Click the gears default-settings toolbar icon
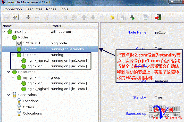The height and width of the screenshot is (122, 184). click(74, 17)
